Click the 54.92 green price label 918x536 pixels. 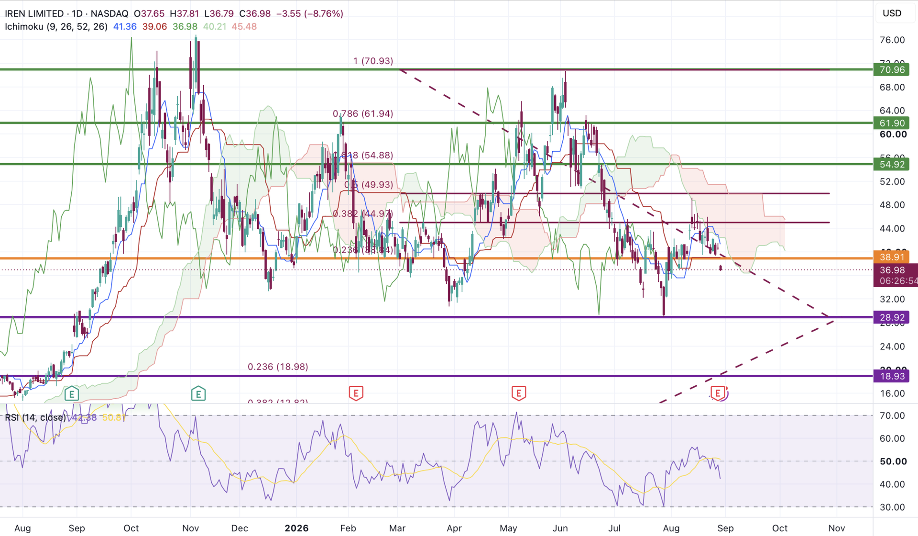click(892, 164)
